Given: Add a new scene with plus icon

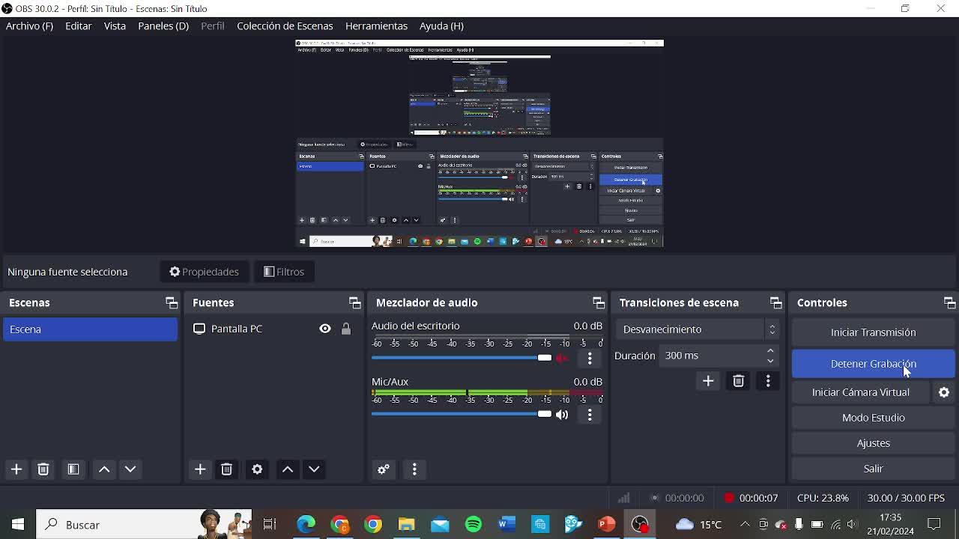Looking at the screenshot, I should click(16, 469).
